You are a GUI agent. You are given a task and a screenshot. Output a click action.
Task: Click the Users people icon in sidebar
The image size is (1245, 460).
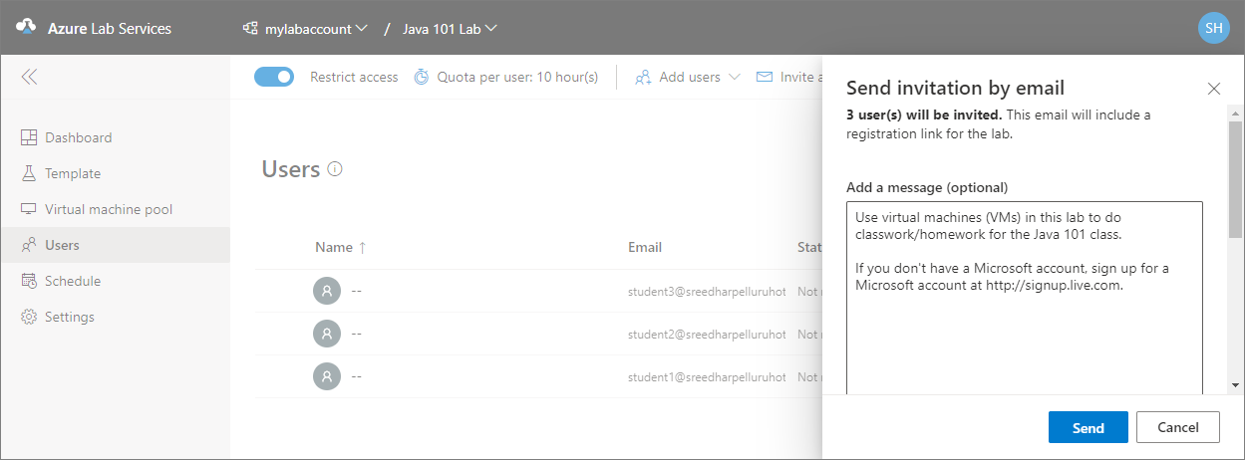point(28,245)
